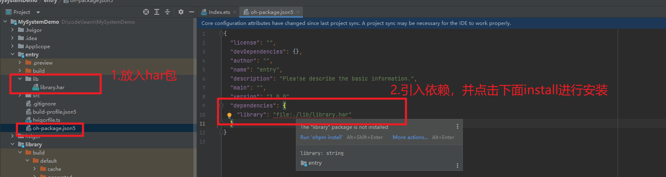Click the "dependencies" key in editor
The width and height of the screenshot is (666, 177).
(x=252, y=105)
